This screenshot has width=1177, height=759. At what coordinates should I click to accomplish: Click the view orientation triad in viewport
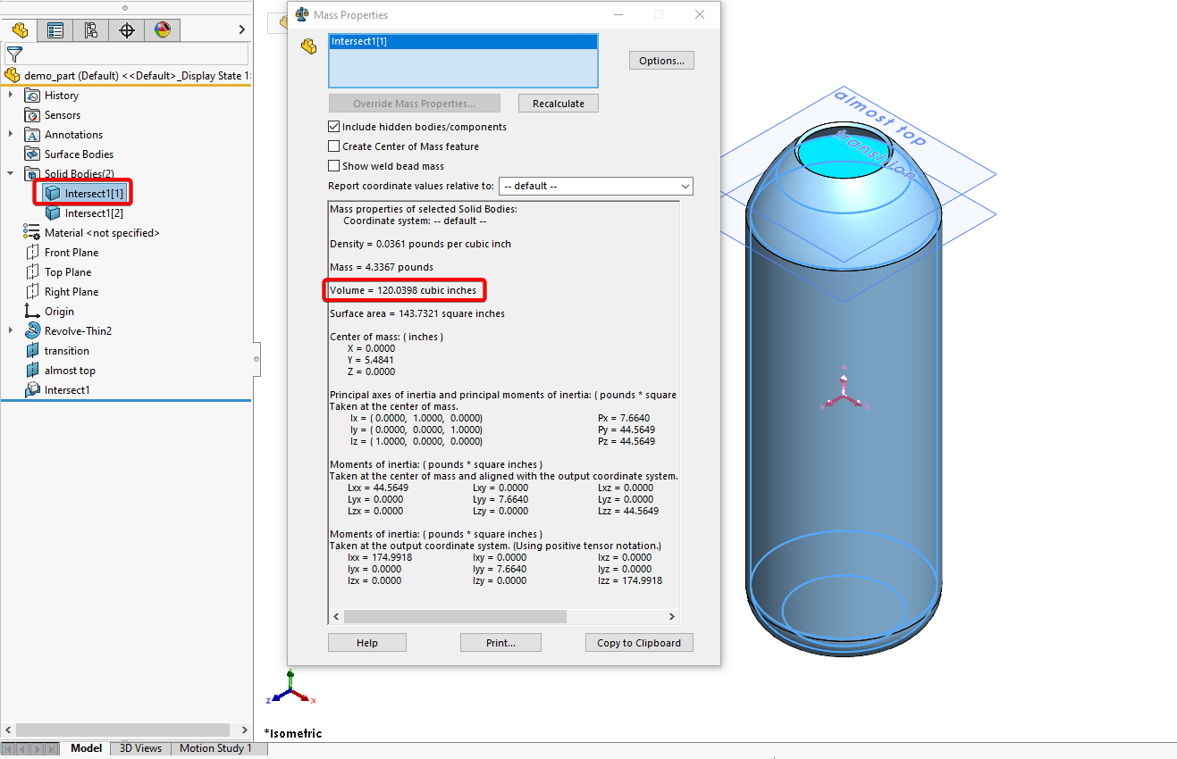coord(290,689)
